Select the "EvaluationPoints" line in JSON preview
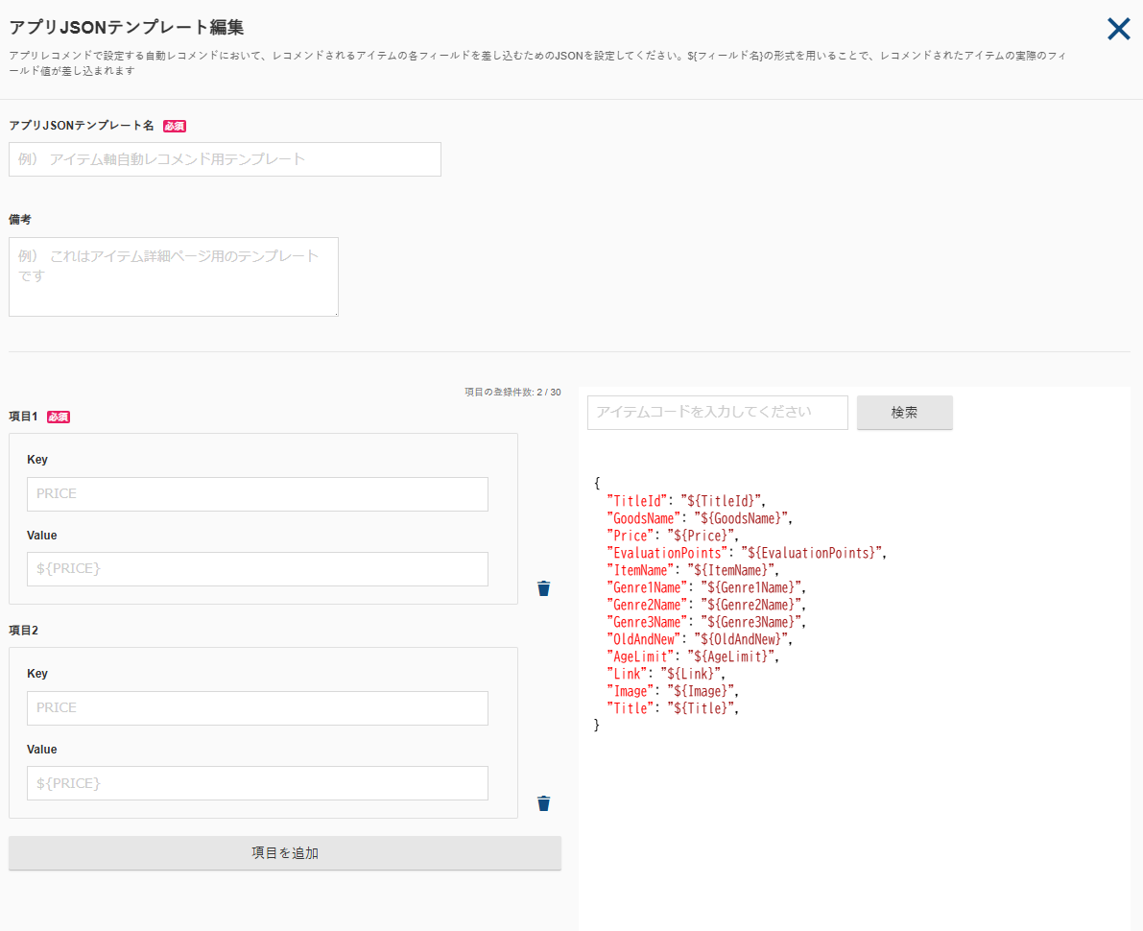The image size is (1143, 931). coord(747,554)
